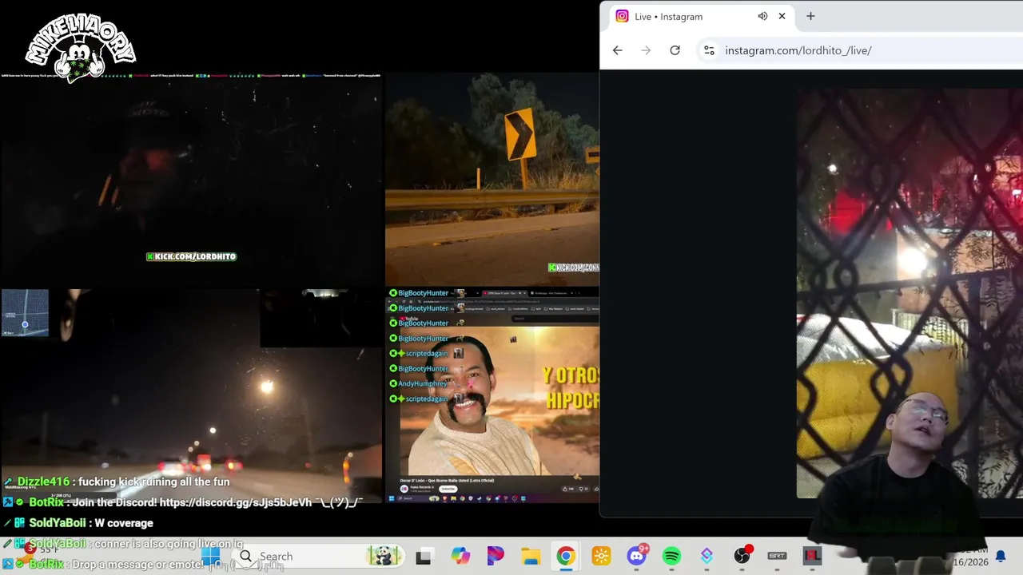Click the minimap thumbnail in driving feed
1023x575 pixels.
pyautogui.click(x=25, y=313)
